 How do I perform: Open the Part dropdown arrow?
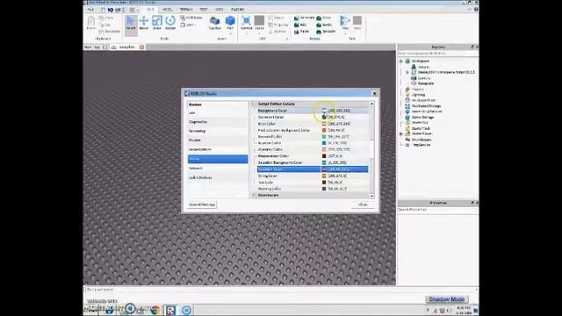[x=230, y=33]
